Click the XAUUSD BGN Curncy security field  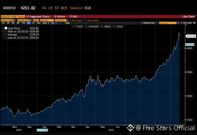click(x=13, y=17)
